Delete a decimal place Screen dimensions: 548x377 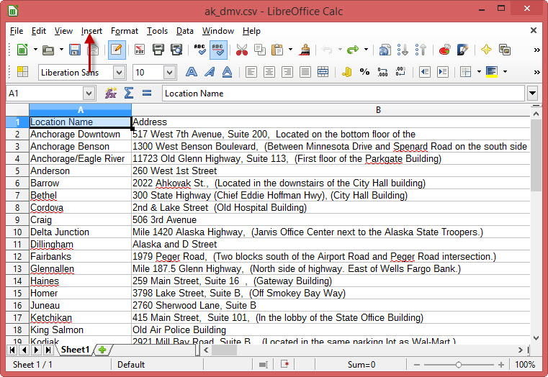(400, 72)
